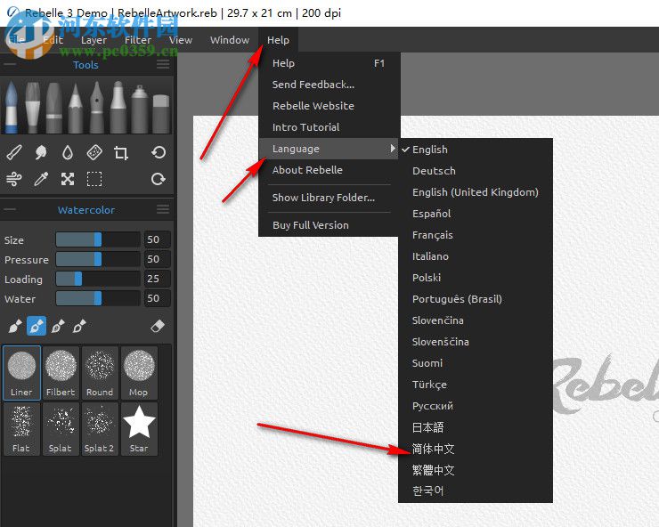This screenshot has width=659, height=527.
Task: Enable the fourth brush mode
Action: pyautogui.click(x=79, y=326)
